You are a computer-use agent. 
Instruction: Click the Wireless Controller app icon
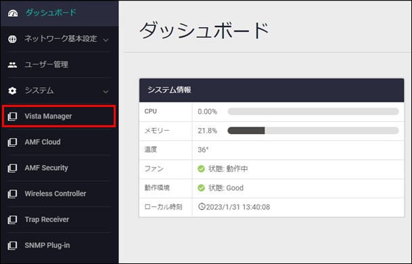point(12,194)
